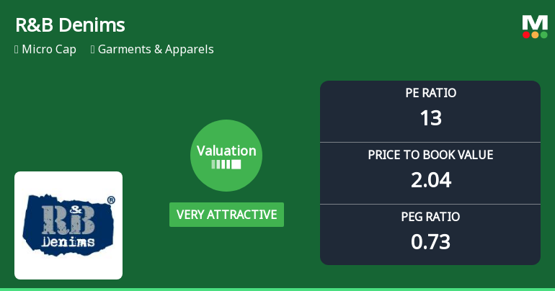Click the price to book value 2.04

click(430, 179)
